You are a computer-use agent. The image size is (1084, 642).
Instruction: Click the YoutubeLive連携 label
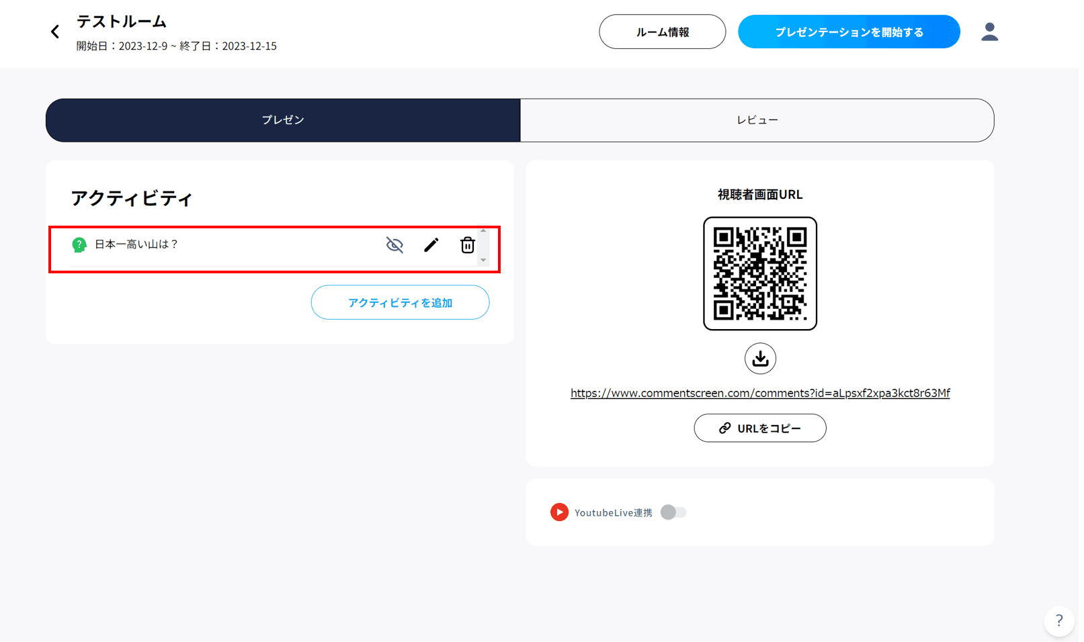[613, 512]
